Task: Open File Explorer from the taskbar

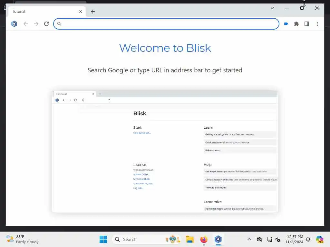Action: 189,239
